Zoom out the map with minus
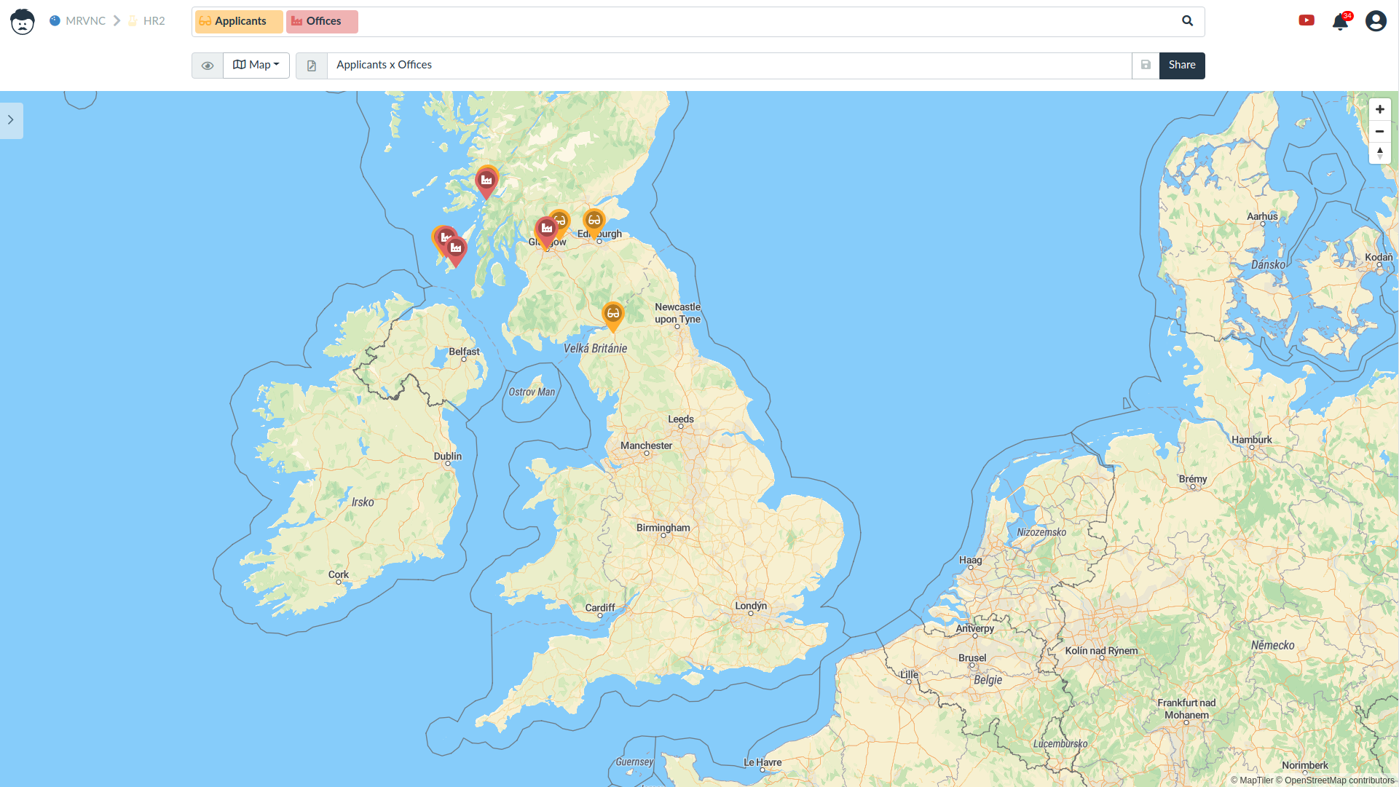The image size is (1399, 787). tap(1379, 132)
